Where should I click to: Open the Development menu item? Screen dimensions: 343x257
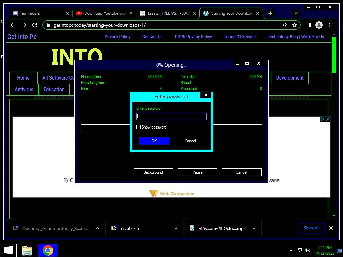(x=290, y=78)
